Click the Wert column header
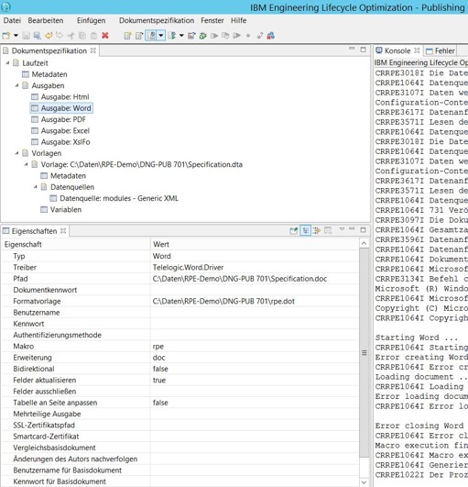Screen dimensions: 468x487 255,245
